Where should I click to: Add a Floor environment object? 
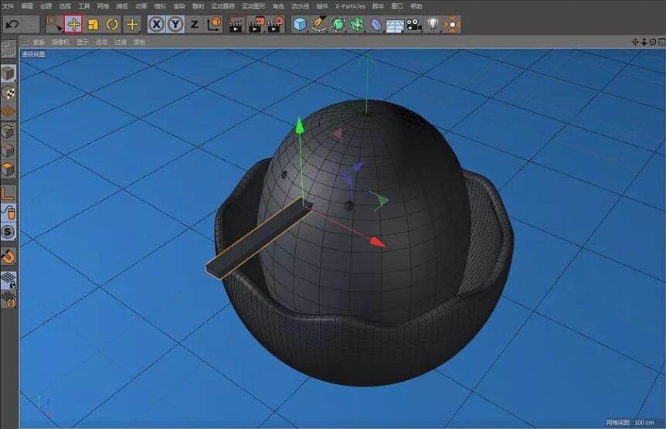(395, 25)
